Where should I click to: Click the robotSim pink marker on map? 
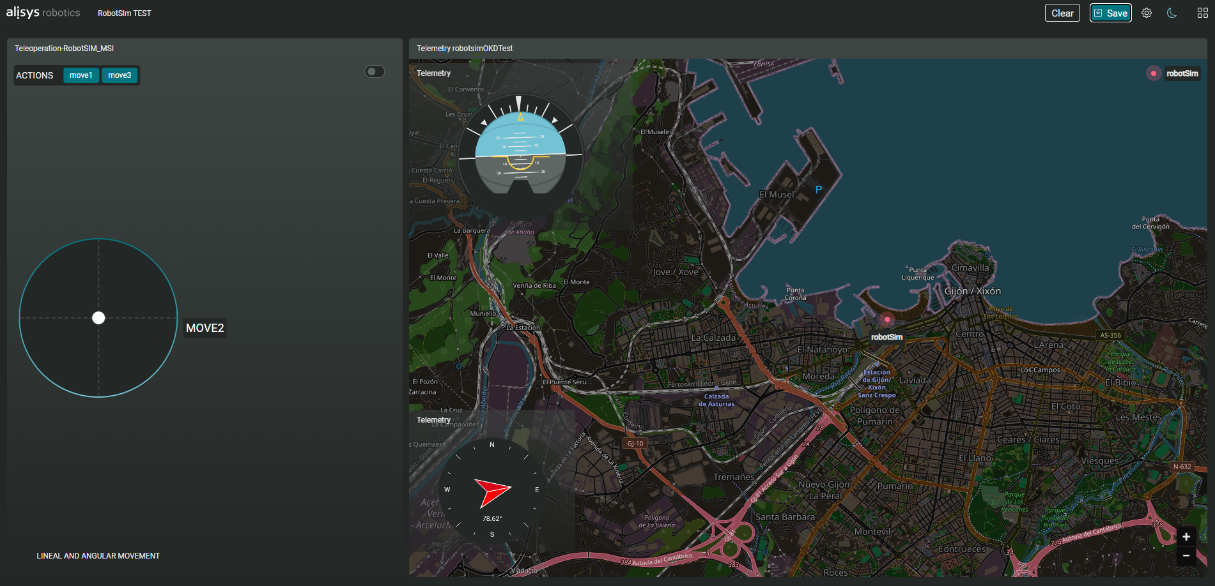(x=886, y=319)
